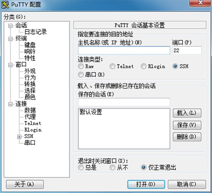Open 数据 settings in tree

coord(30,110)
